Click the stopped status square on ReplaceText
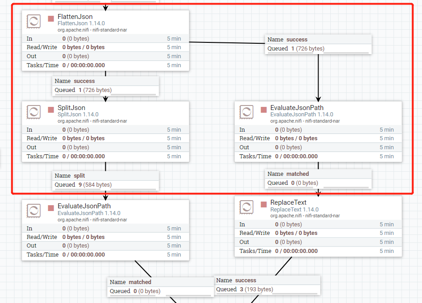This screenshot has width=422, height=303. point(264,204)
